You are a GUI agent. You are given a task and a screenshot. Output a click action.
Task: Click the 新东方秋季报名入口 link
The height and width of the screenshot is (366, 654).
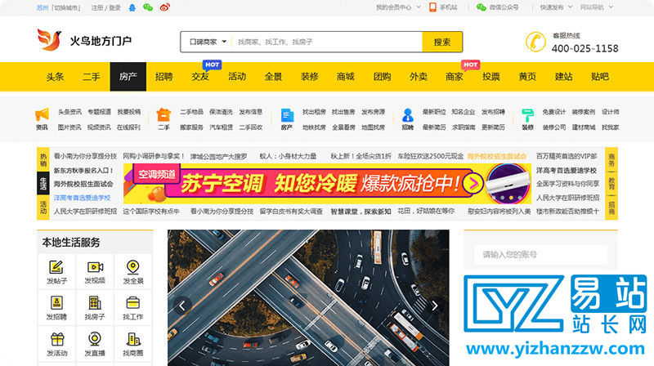click(83, 170)
